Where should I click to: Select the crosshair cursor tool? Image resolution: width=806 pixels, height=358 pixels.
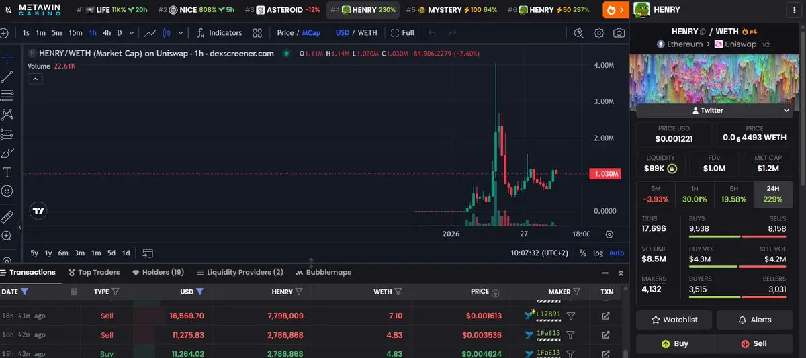(x=7, y=57)
